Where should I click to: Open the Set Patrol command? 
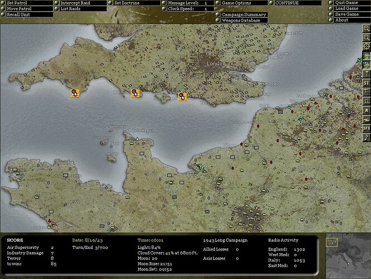[27, 3]
